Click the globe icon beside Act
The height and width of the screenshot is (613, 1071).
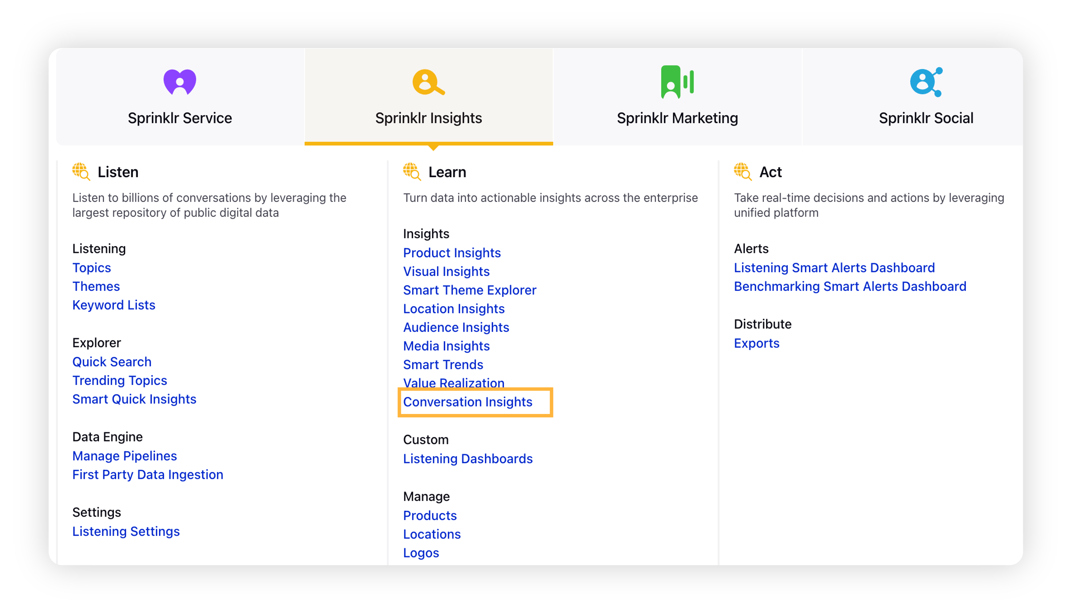pyautogui.click(x=742, y=172)
